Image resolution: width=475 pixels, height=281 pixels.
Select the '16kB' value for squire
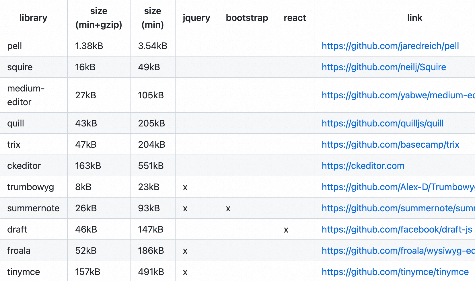click(x=85, y=67)
